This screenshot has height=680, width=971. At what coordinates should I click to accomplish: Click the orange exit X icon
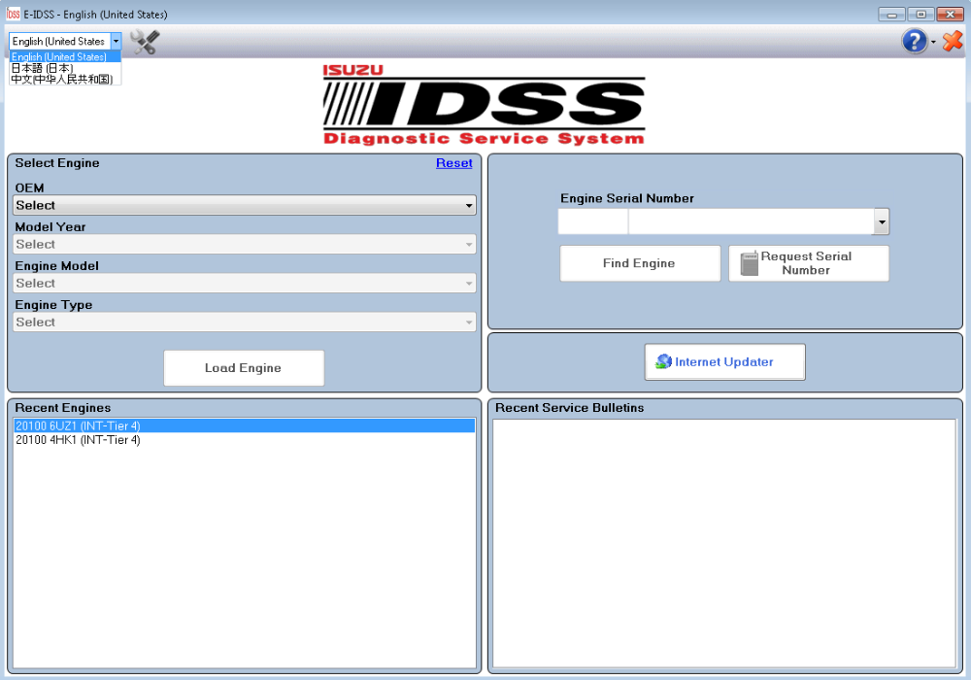[953, 41]
